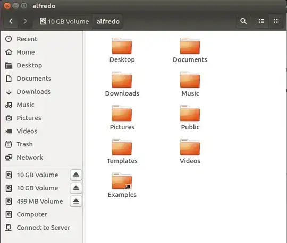This screenshot has height=243, width=287.
Task: Select the Music folder in main pane
Action: click(190, 84)
